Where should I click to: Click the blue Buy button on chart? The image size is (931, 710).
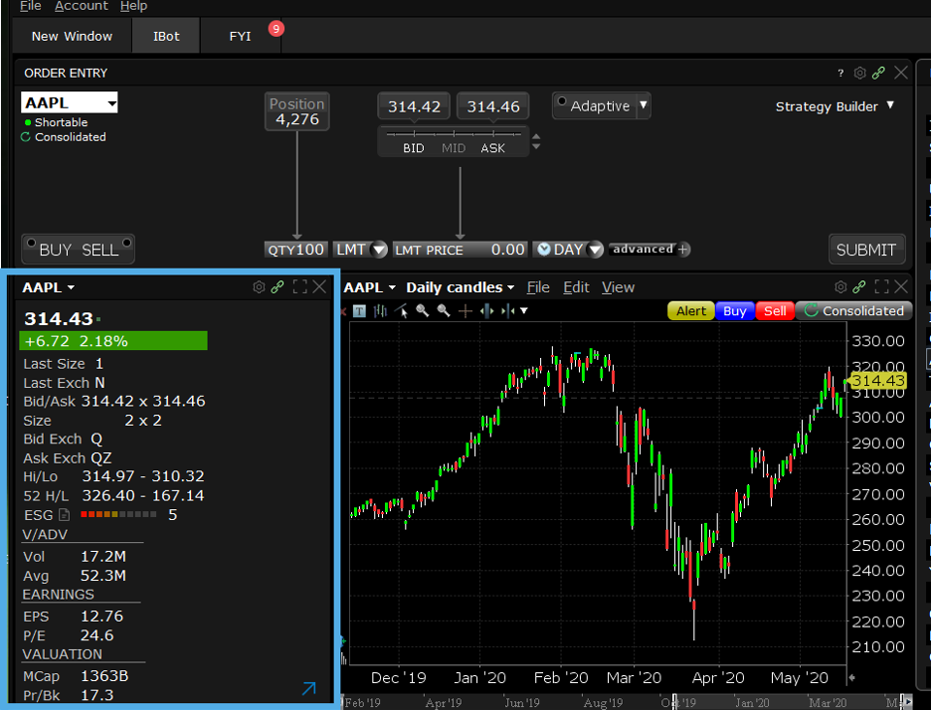tap(734, 311)
